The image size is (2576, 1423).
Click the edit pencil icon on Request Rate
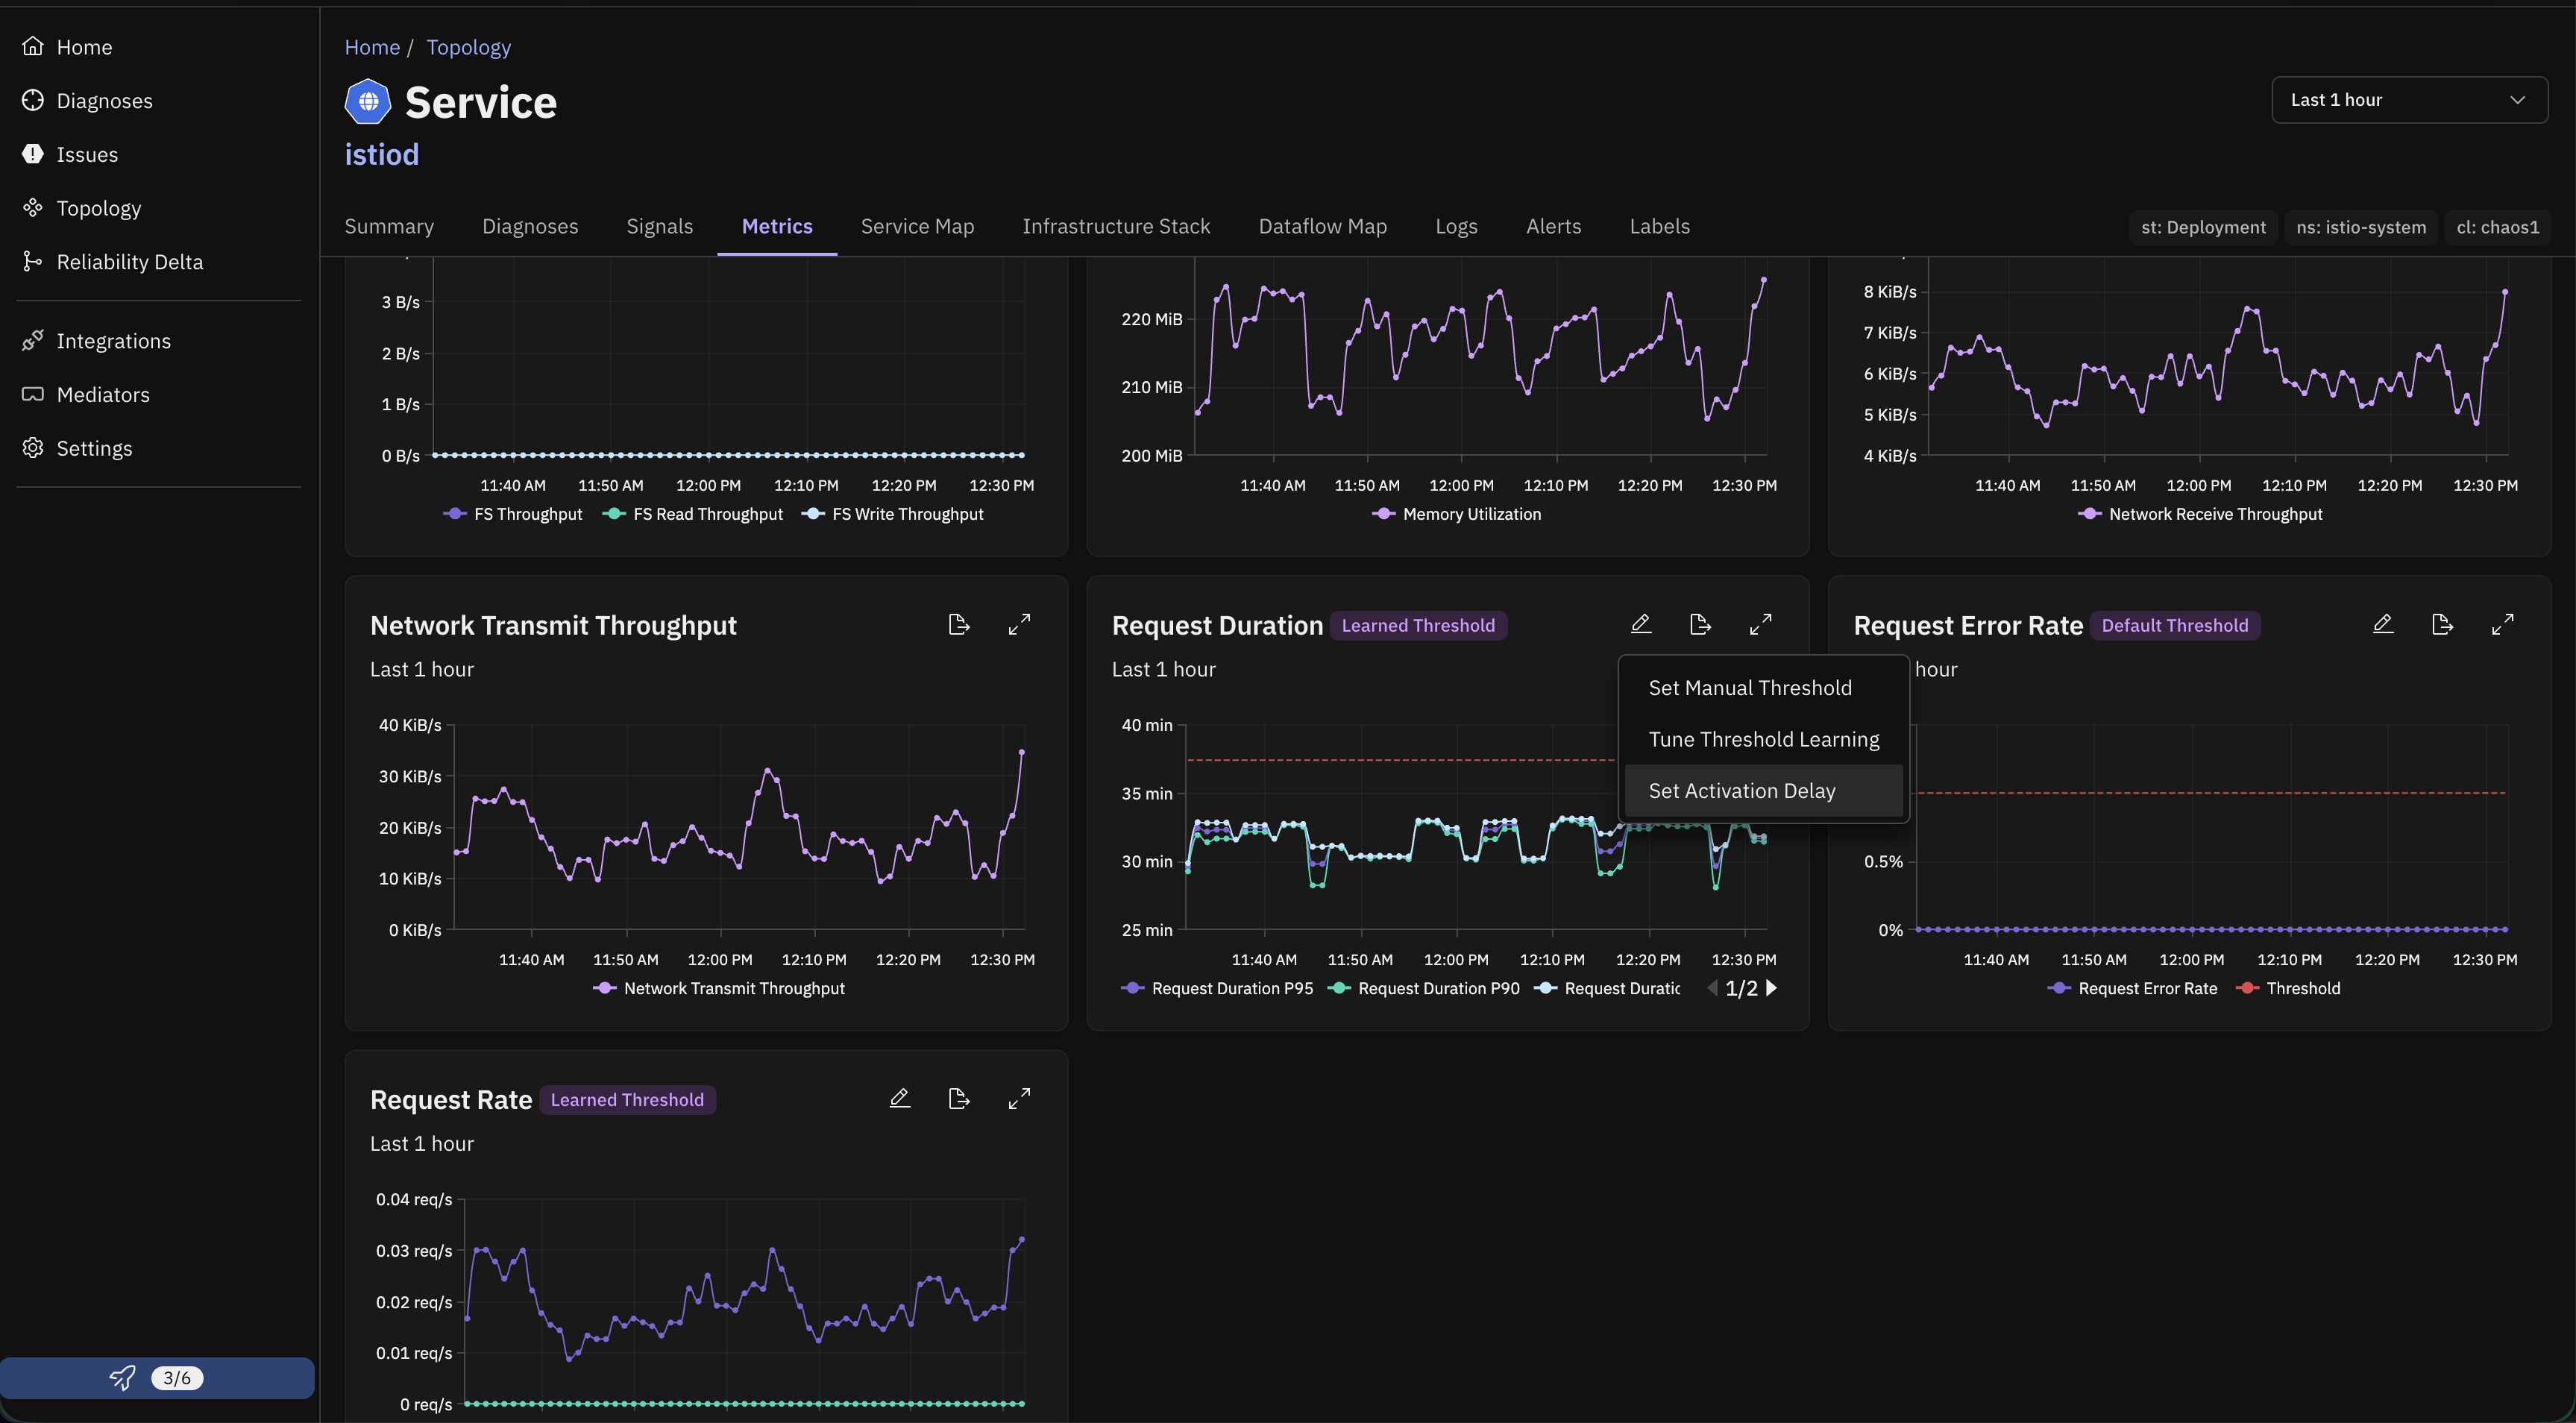(899, 1098)
